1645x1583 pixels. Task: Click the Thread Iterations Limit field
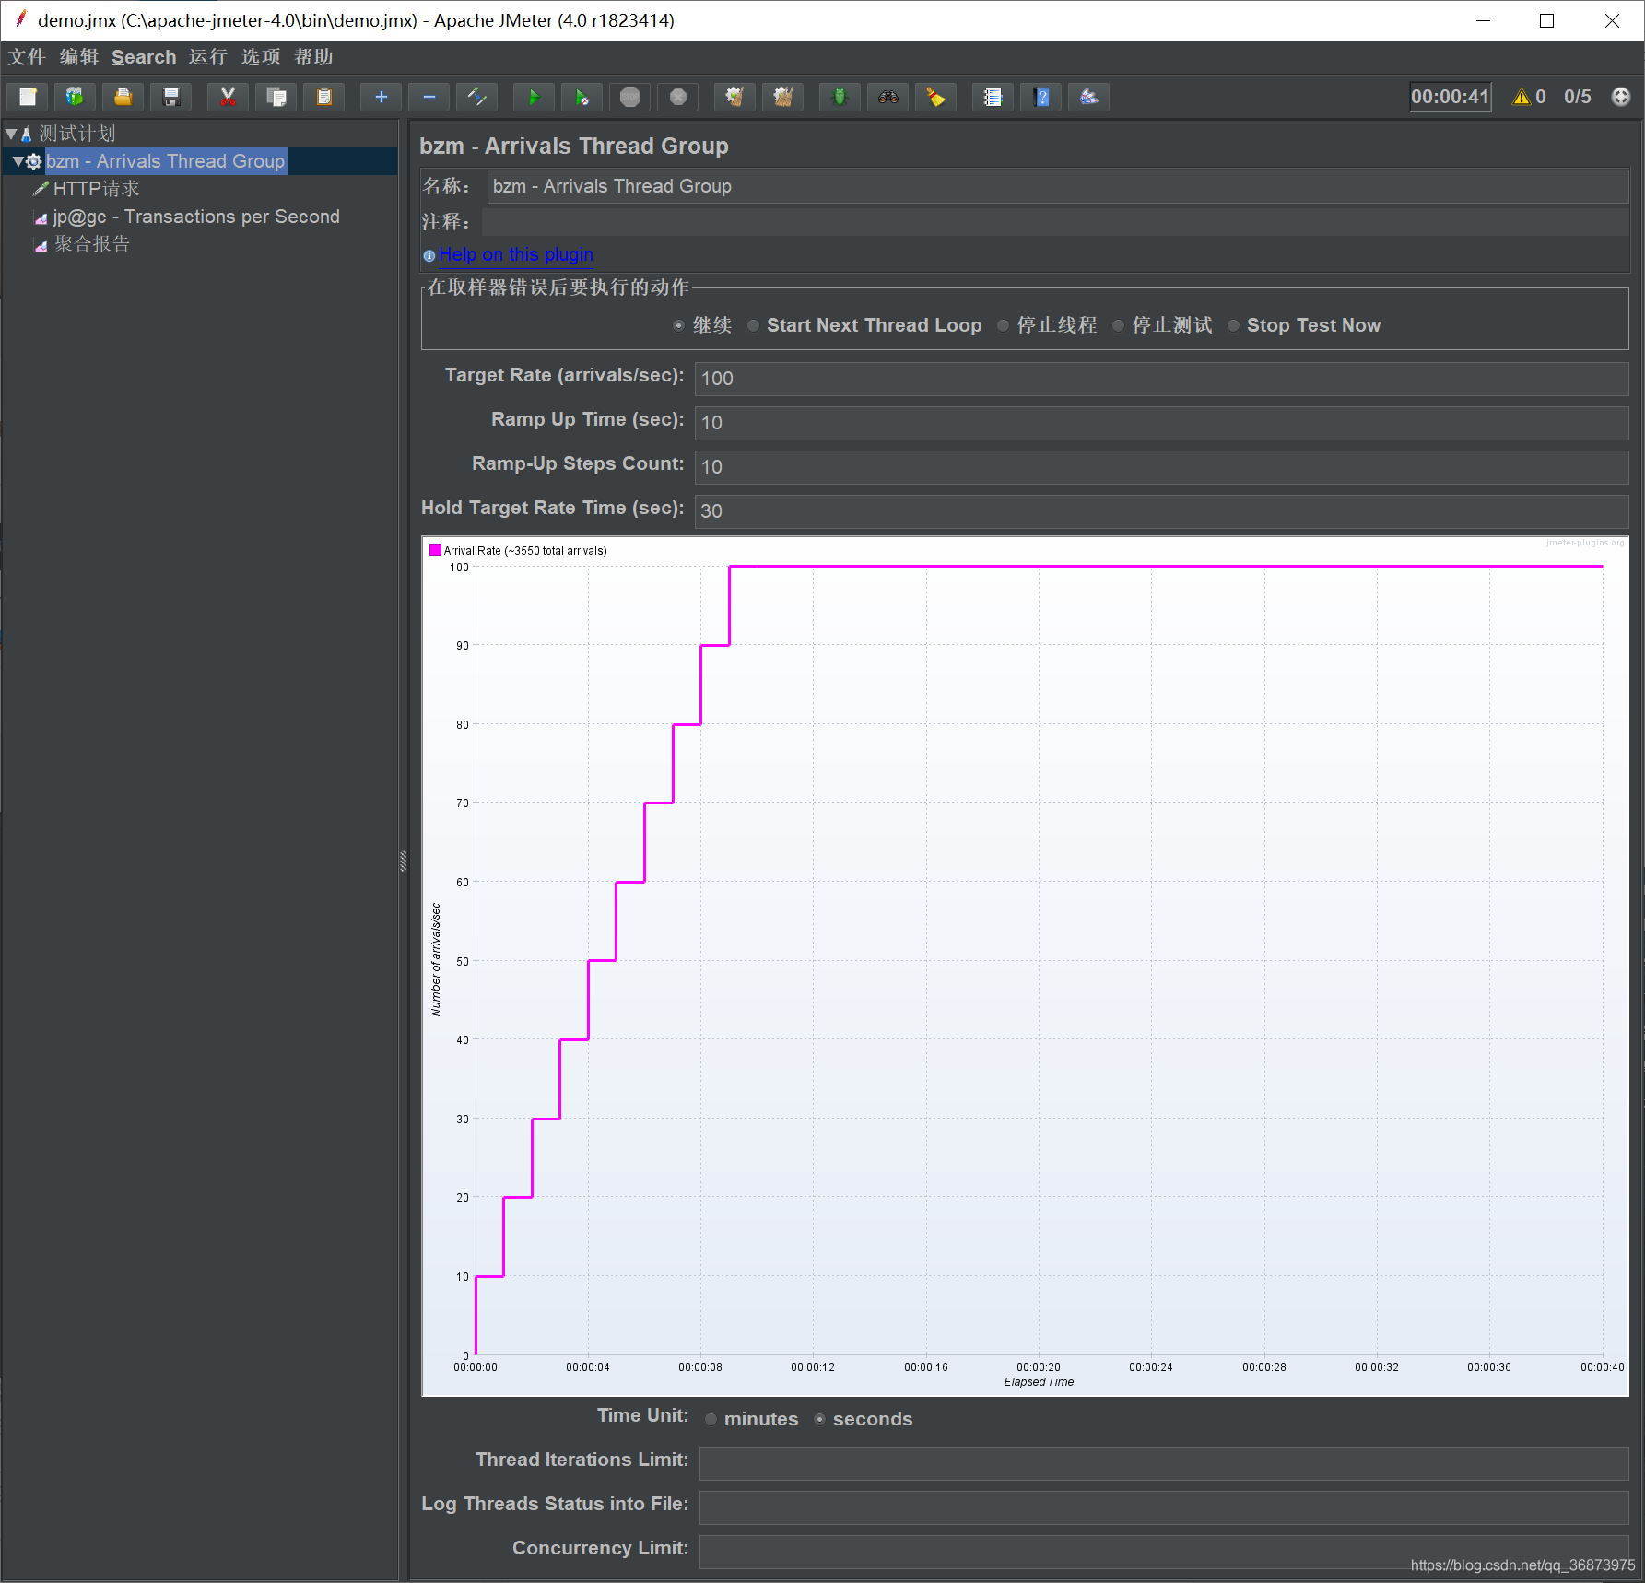coord(1164,1463)
